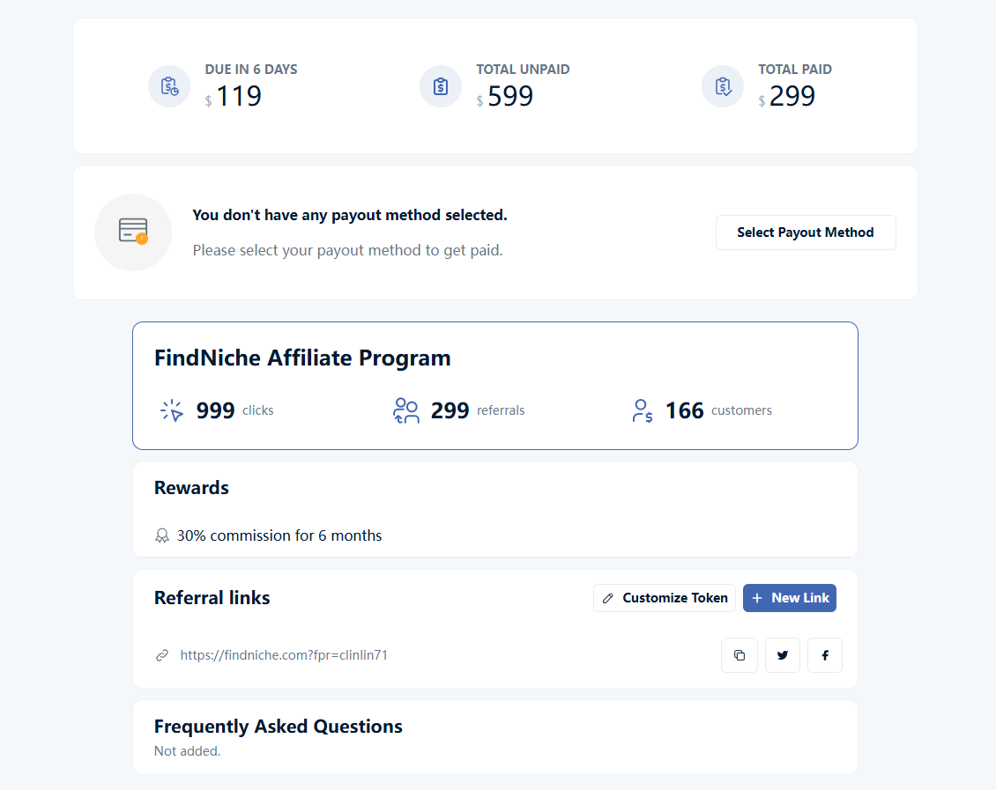
Task: Click the clicks sunburst icon
Action: [171, 410]
